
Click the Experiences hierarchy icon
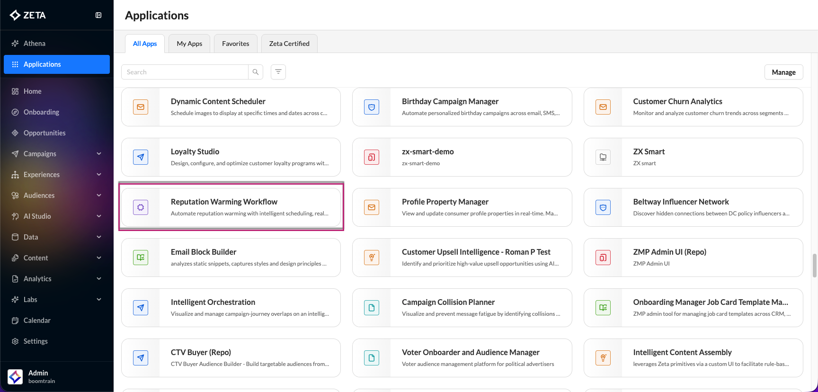click(x=15, y=175)
